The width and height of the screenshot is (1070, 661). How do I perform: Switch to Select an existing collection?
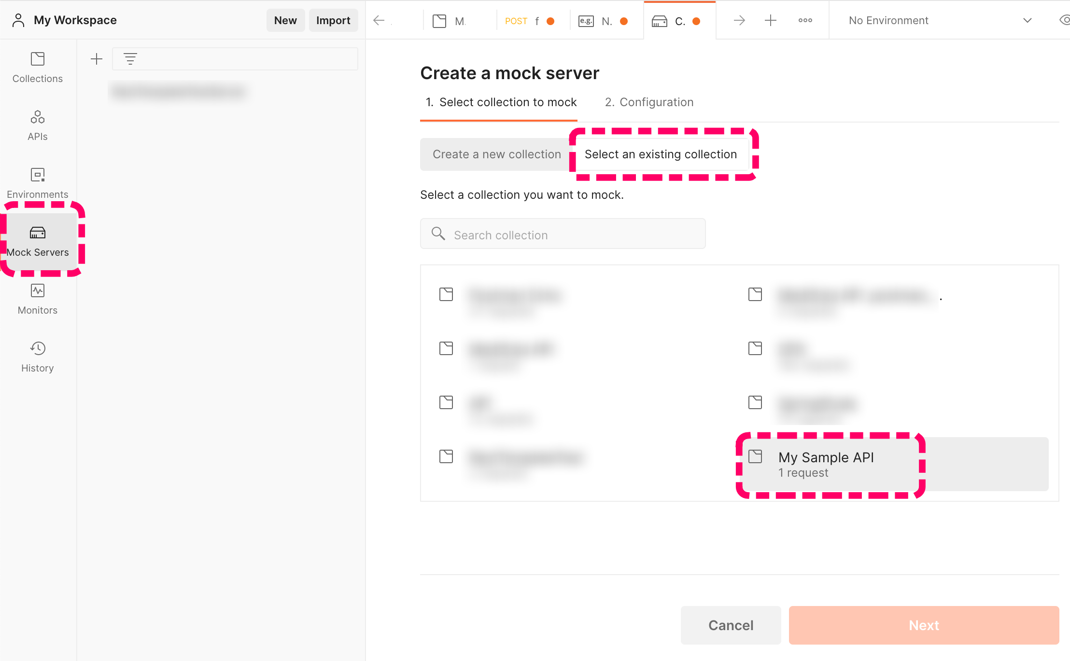tap(661, 154)
